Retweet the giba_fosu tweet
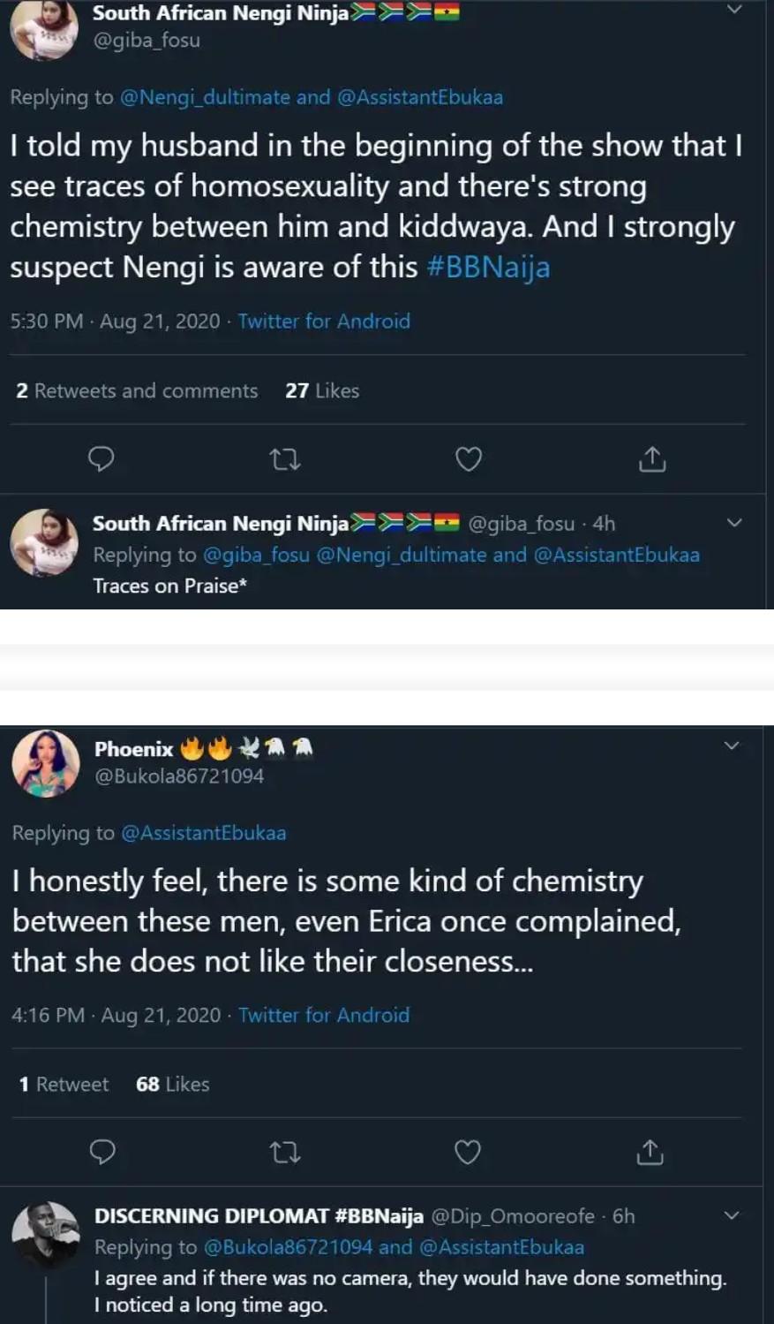The height and width of the screenshot is (1324, 774). [284, 459]
